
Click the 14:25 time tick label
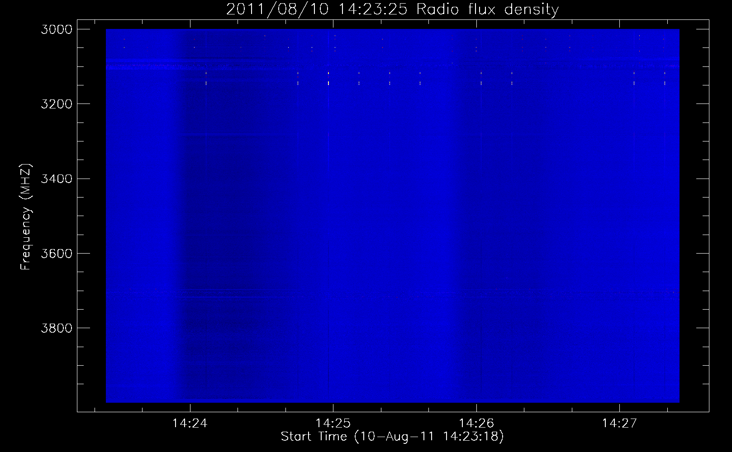pos(333,423)
